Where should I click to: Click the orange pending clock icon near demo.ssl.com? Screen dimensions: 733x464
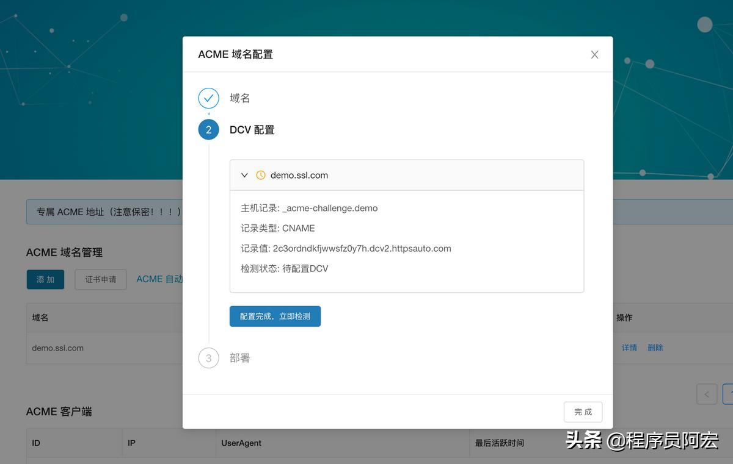260,174
